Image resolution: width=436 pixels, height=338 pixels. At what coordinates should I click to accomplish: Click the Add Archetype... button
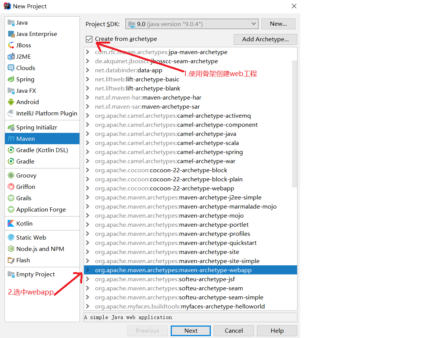265,39
